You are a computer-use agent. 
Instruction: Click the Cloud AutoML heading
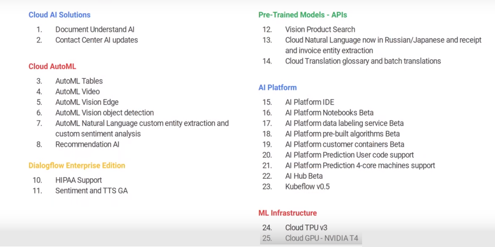click(x=52, y=66)
